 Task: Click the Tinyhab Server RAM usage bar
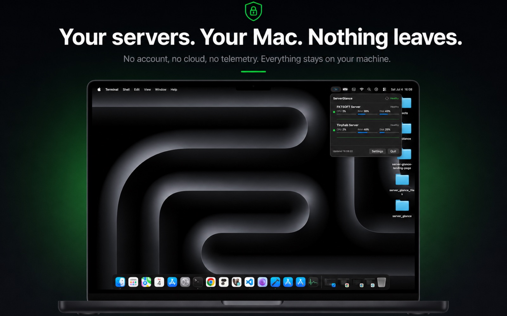[x=368, y=133]
